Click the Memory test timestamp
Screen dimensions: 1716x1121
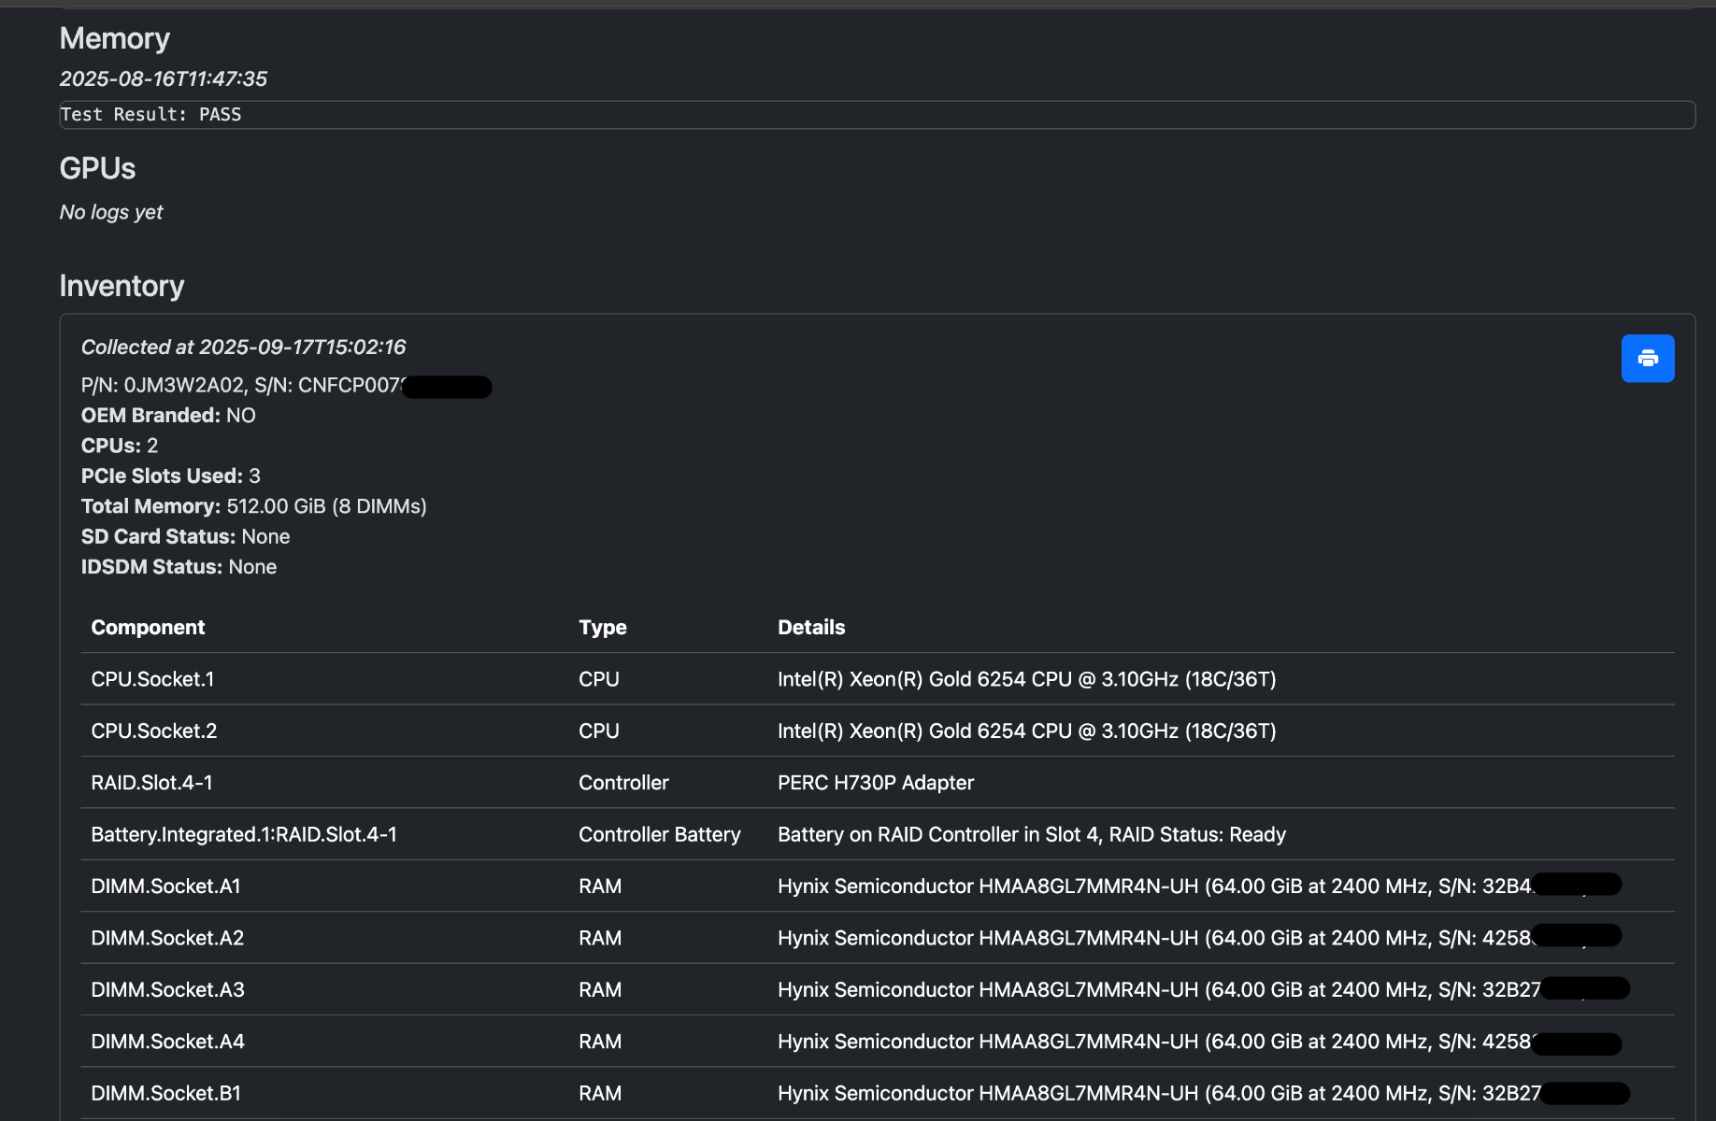163,79
